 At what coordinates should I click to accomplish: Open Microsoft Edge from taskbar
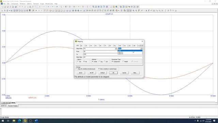tap(19, 121)
